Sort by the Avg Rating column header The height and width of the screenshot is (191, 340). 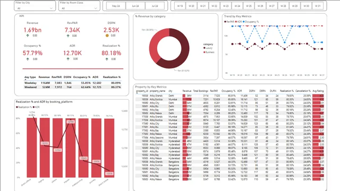click(x=318, y=91)
